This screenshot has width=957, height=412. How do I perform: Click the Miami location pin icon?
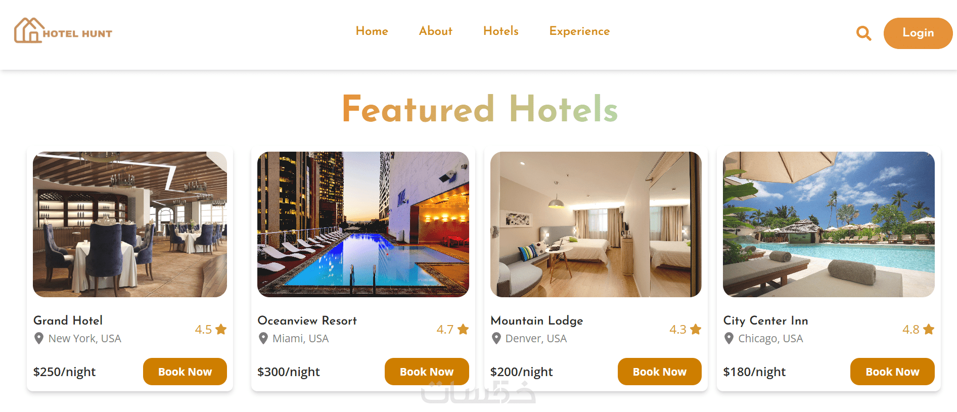263,338
